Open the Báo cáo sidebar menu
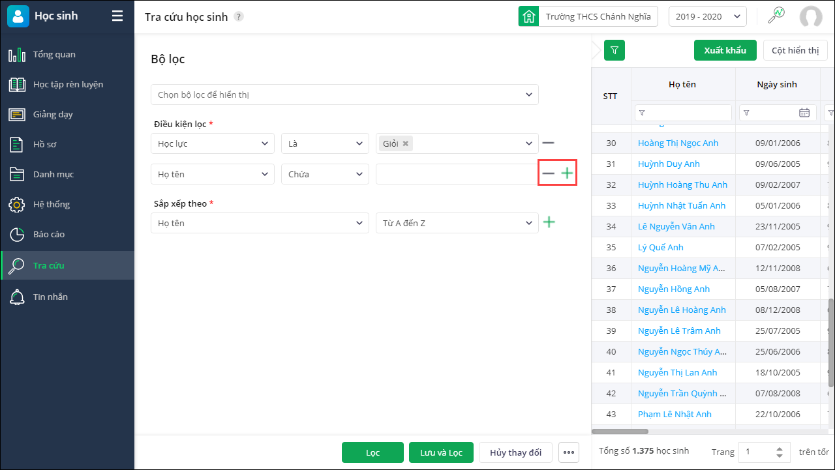The width and height of the screenshot is (835, 470). tap(49, 235)
